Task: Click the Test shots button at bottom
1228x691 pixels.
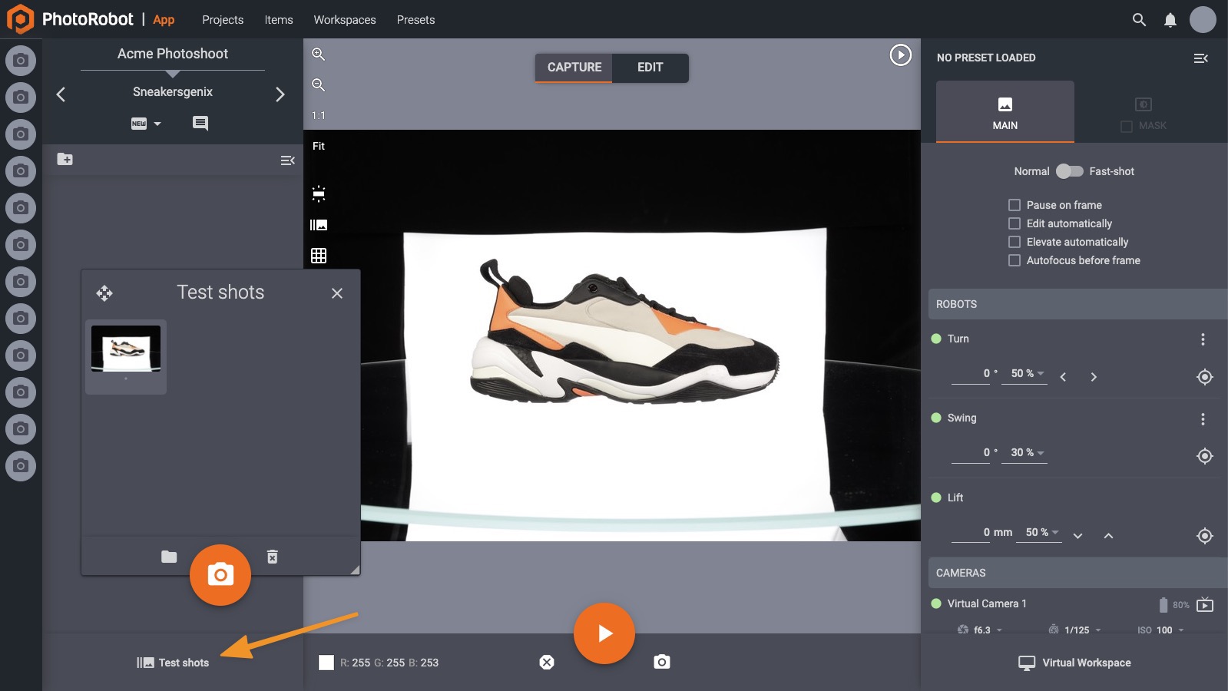Action: coord(174,663)
